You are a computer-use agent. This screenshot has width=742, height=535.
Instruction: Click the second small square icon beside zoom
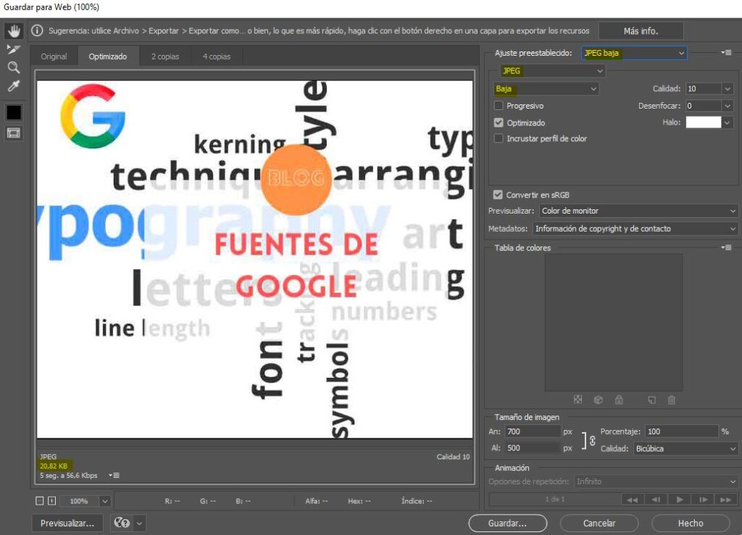(x=52, y=500)
